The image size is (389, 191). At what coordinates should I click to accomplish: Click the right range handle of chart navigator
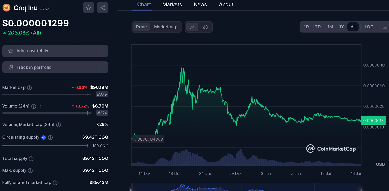360,189
